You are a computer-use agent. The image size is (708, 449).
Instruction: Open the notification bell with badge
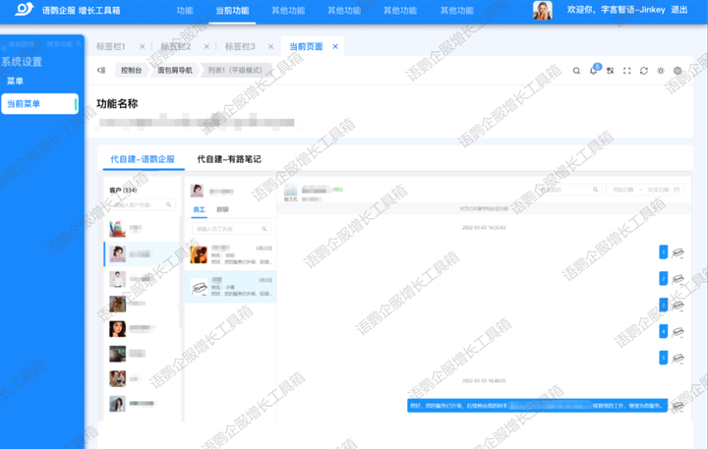[x=593, y=71]
